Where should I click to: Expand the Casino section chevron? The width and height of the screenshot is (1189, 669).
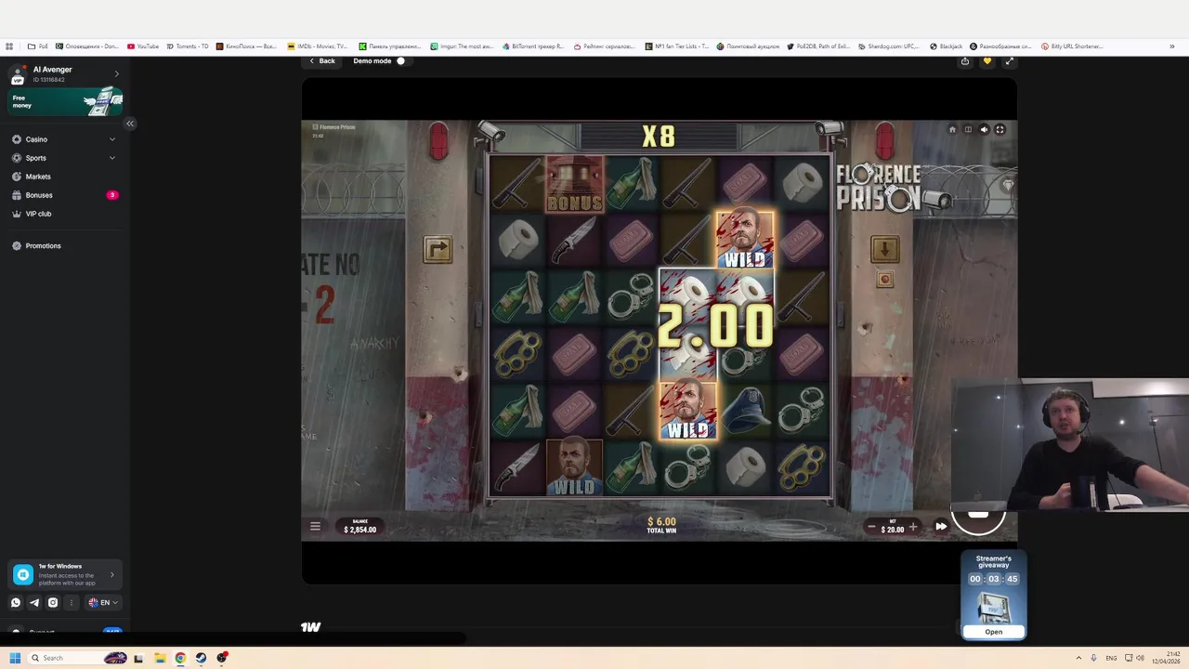pyautogui.click(x=112, y=139)
